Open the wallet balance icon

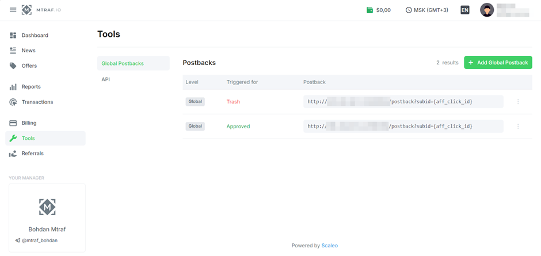pyautogui.click(x=369, y=10)
